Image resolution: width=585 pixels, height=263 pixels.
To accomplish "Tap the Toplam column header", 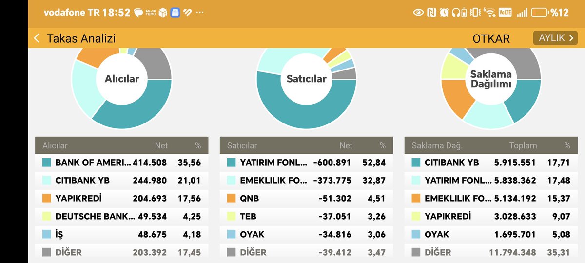I will tap(523, 145).
